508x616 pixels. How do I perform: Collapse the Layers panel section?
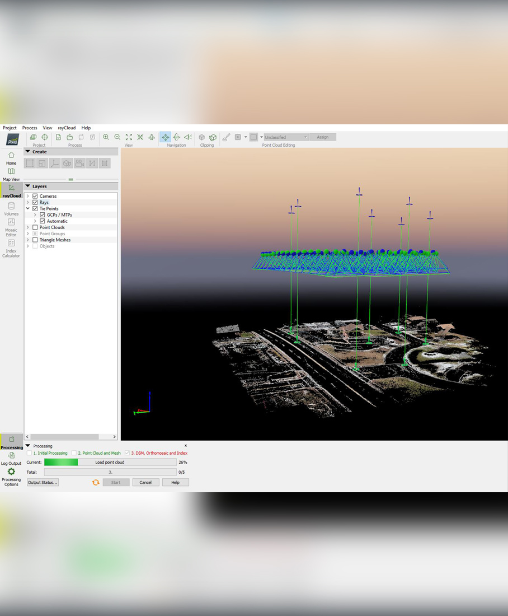(x=28, y=186)
